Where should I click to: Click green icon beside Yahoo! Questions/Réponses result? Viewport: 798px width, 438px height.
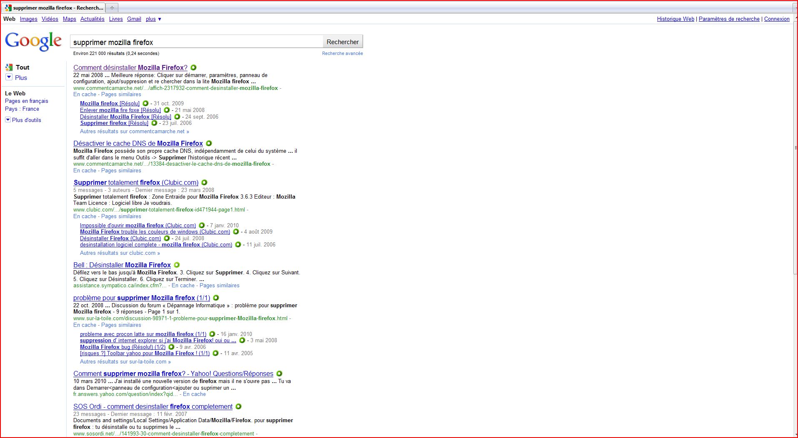coord(279,373)
